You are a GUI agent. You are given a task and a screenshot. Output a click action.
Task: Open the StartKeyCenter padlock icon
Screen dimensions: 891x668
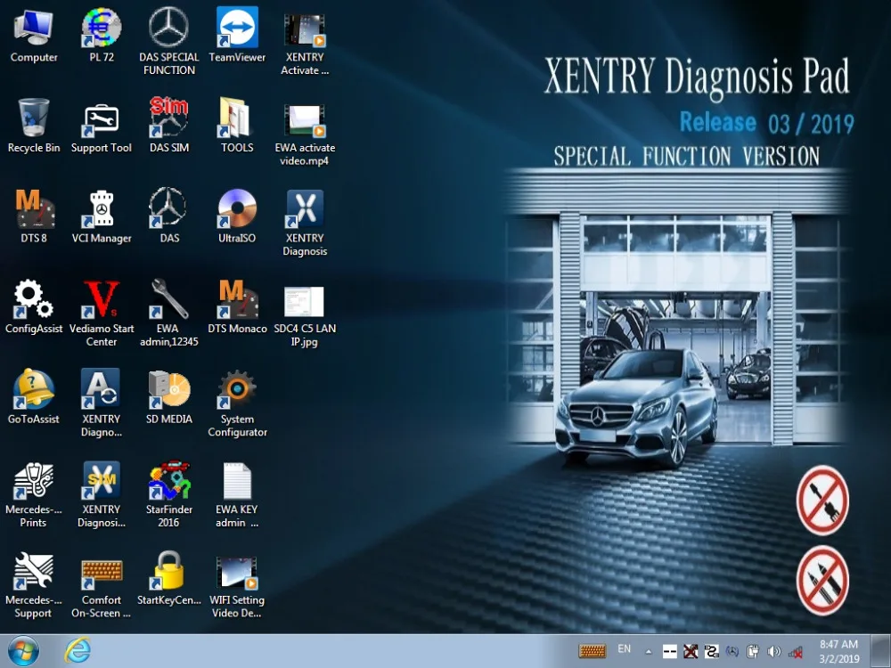coord(168,578)
